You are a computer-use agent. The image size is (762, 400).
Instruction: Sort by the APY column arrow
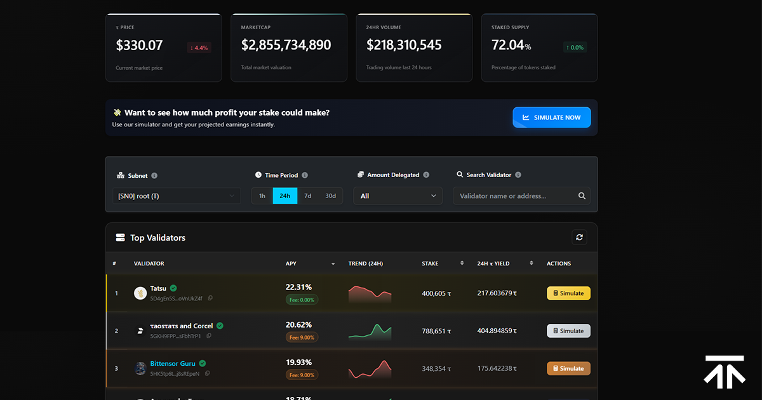tap(333, 264)
